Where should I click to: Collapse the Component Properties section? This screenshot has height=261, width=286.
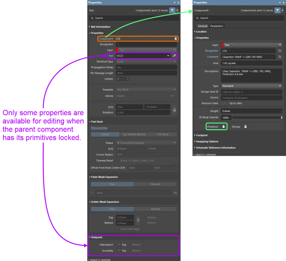[195, 38]
